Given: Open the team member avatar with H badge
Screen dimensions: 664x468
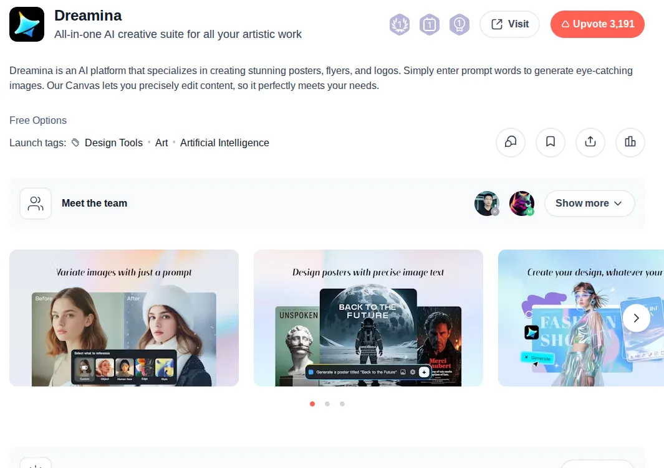Looking at the screenshot, I should (487, 204).
